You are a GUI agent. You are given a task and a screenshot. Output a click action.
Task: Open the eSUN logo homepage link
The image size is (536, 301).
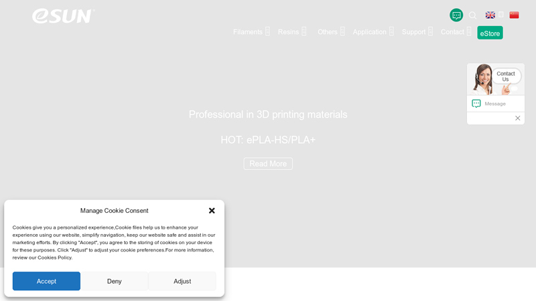click(x=64, y=16)
